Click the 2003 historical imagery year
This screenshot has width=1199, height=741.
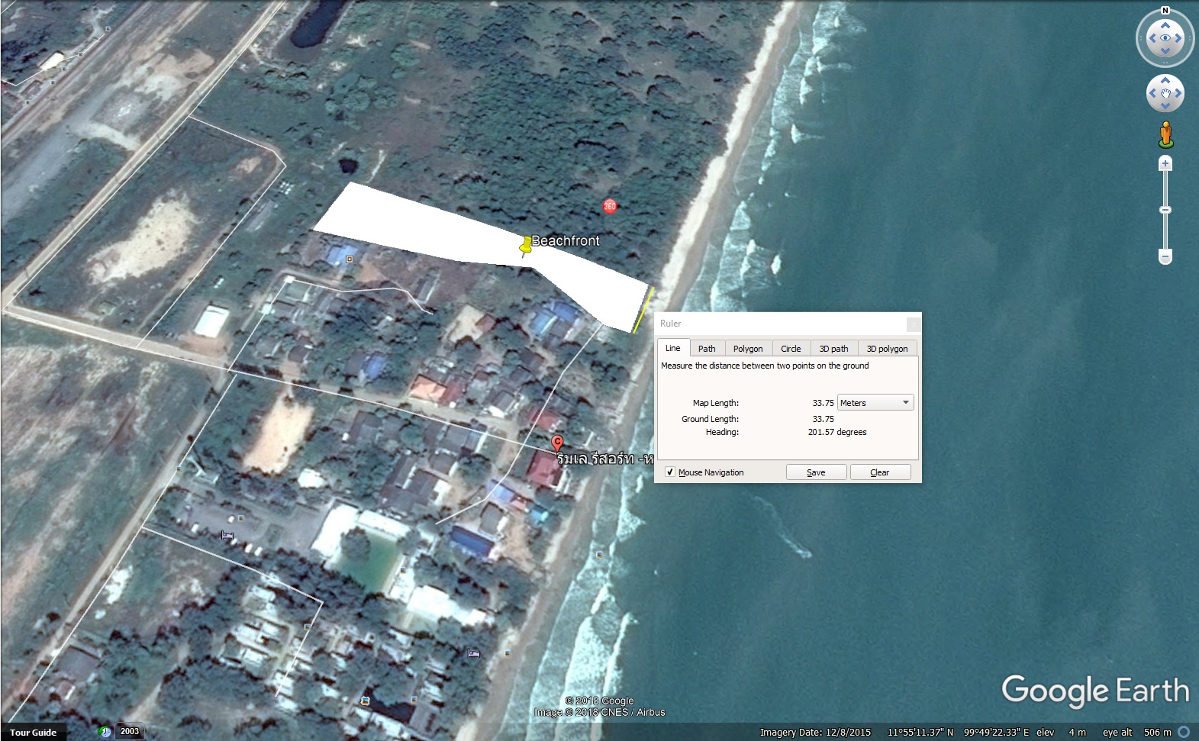(x=130, y=731)
